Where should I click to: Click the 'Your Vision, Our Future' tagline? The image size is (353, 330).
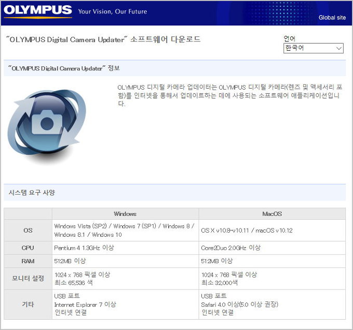coord(112,11)
